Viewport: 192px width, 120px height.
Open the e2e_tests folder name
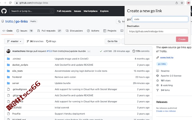pos(17,71)
